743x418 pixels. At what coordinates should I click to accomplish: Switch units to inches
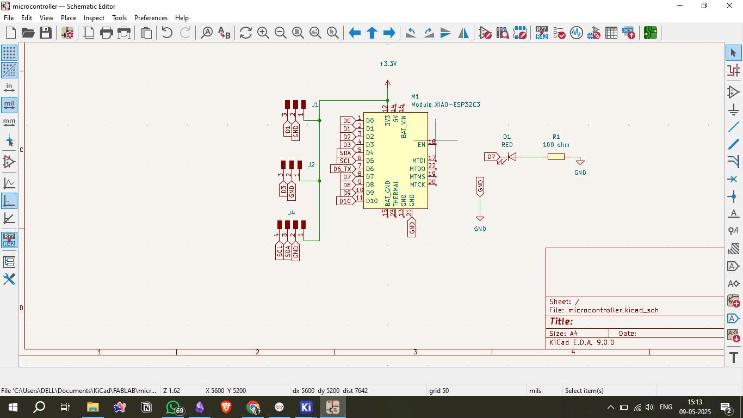(9, 88)
